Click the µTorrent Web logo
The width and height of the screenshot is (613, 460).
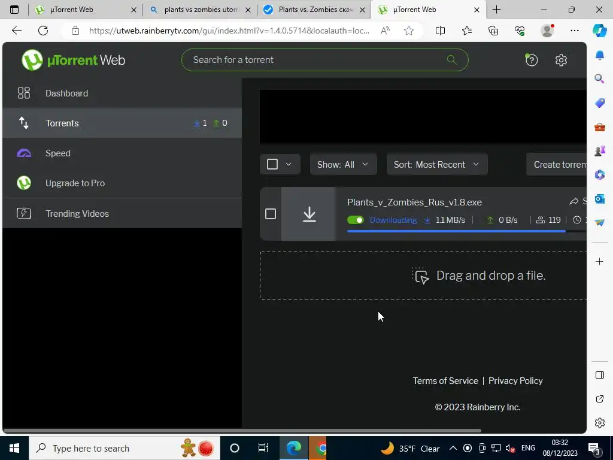pyautogui.click(x=73, y=60)
